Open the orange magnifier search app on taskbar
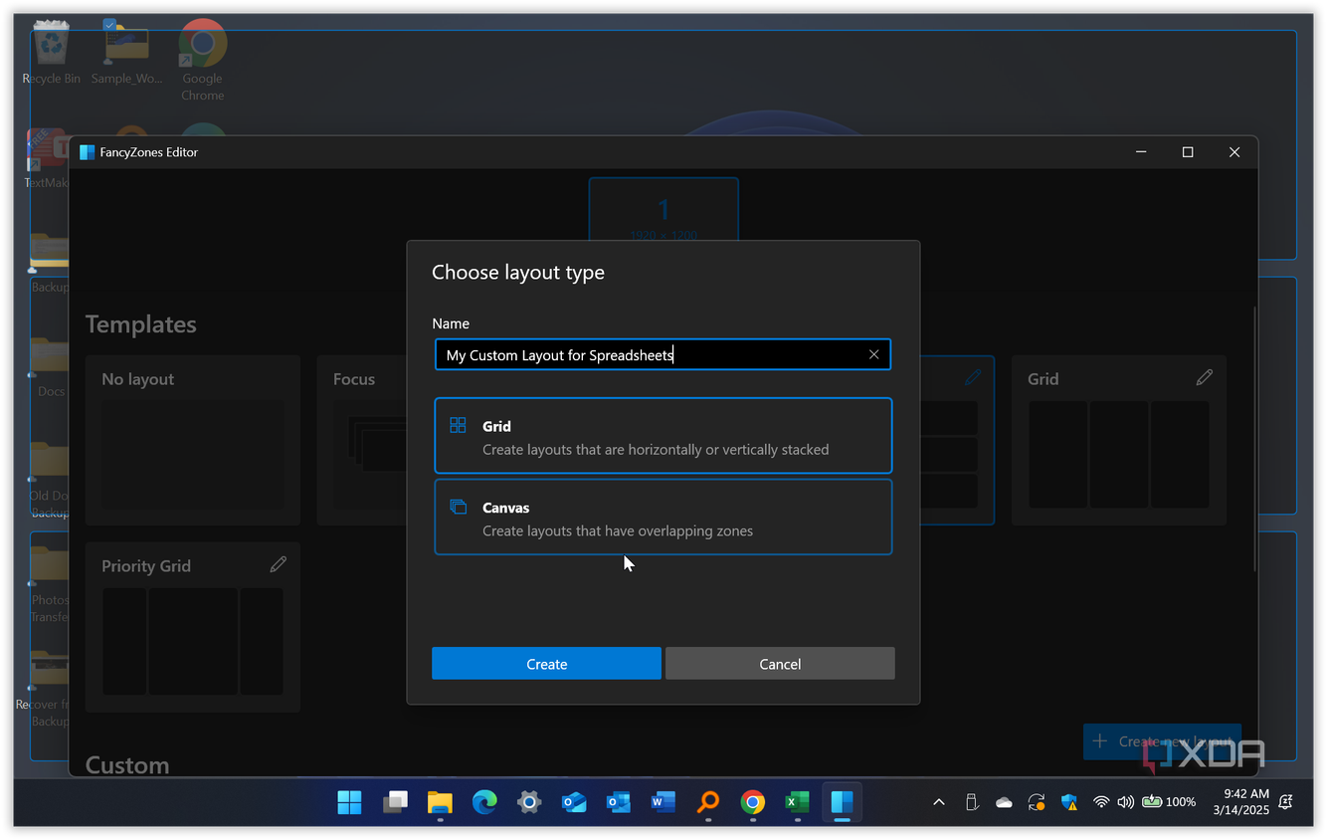 [x=708, y=802]
